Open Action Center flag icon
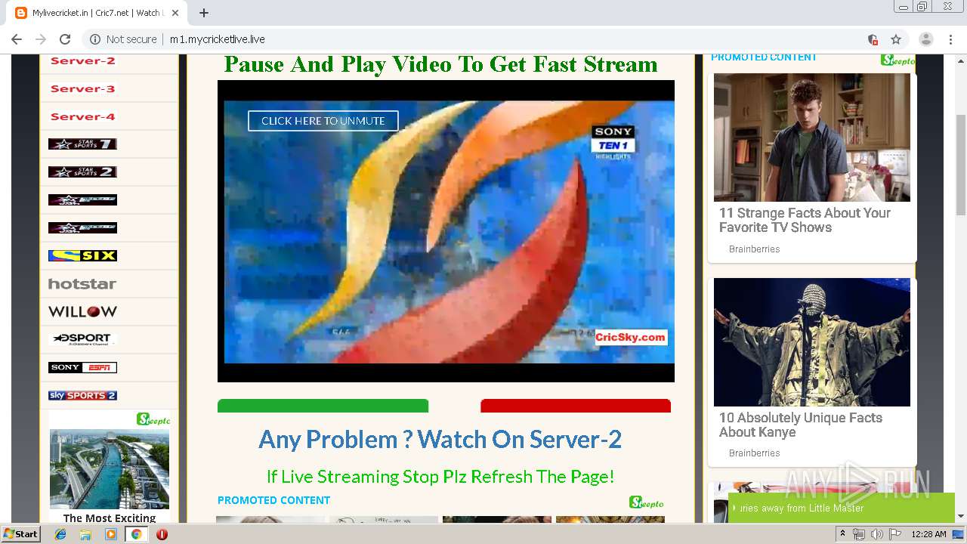The image size is (967, 544). point(894,533)
